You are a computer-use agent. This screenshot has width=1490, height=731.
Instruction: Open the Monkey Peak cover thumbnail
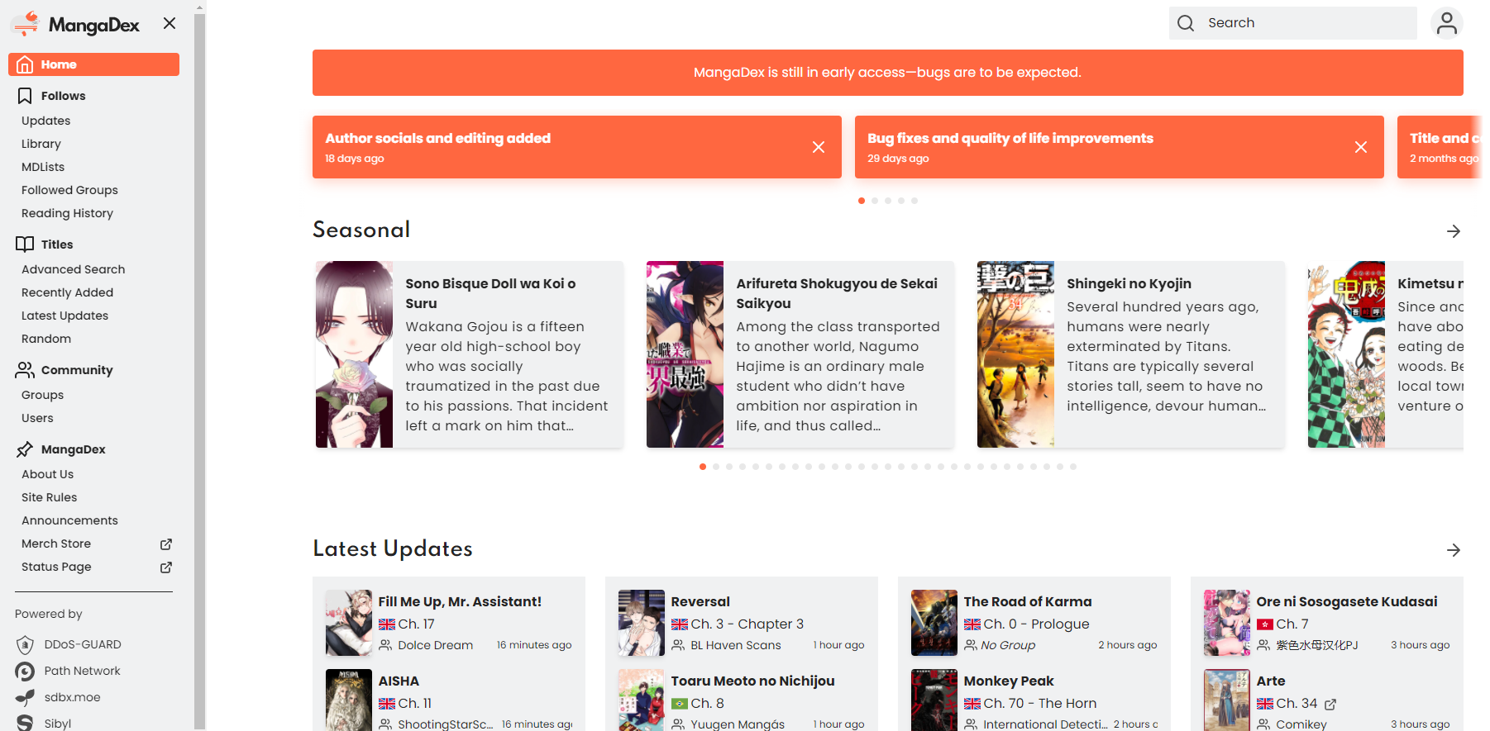coord(934,700)
